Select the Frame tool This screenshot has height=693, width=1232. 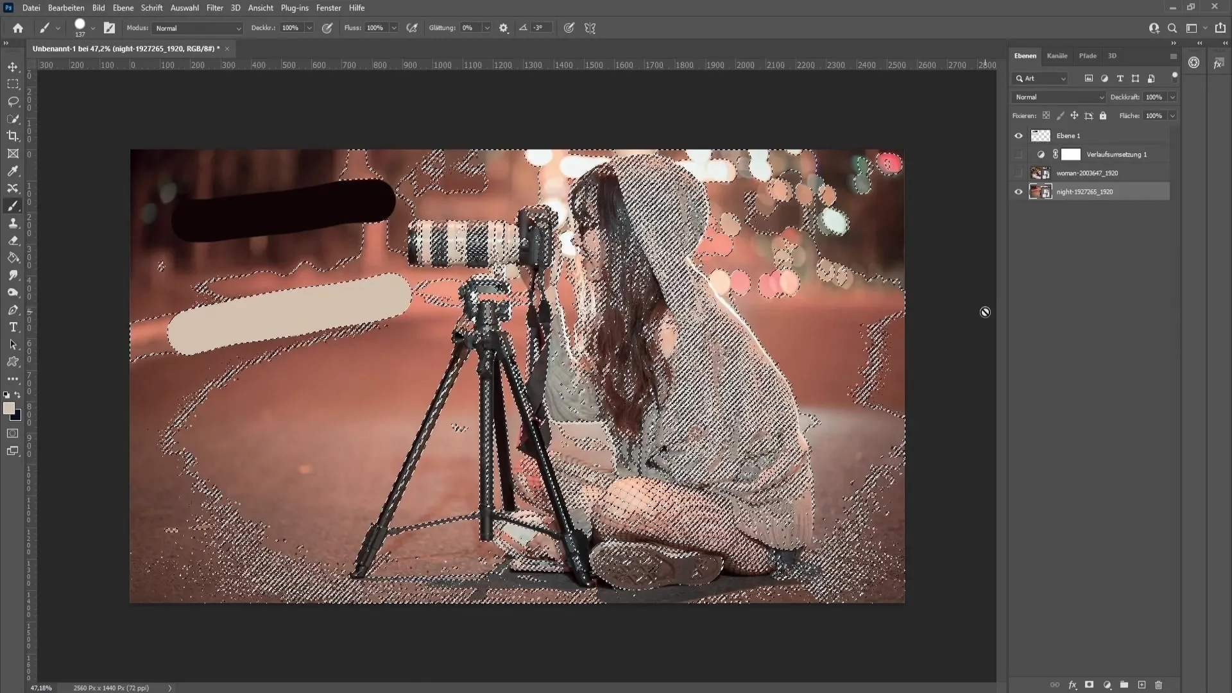(13, 153)
